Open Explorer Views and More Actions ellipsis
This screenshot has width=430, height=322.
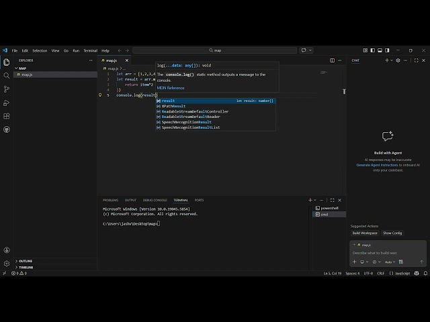coord(91,60)
